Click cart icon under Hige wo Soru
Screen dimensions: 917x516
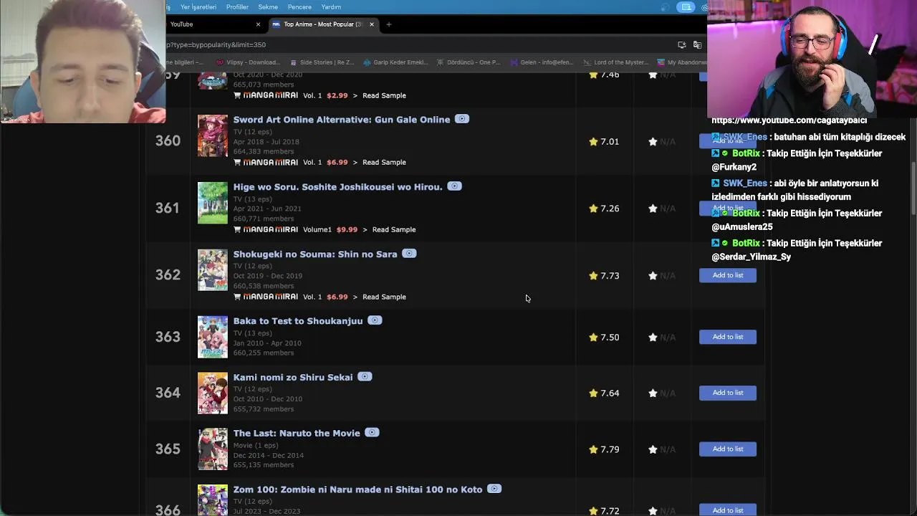tap(237, 229)
